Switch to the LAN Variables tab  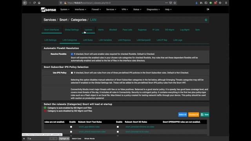click(x=105, y=40)
